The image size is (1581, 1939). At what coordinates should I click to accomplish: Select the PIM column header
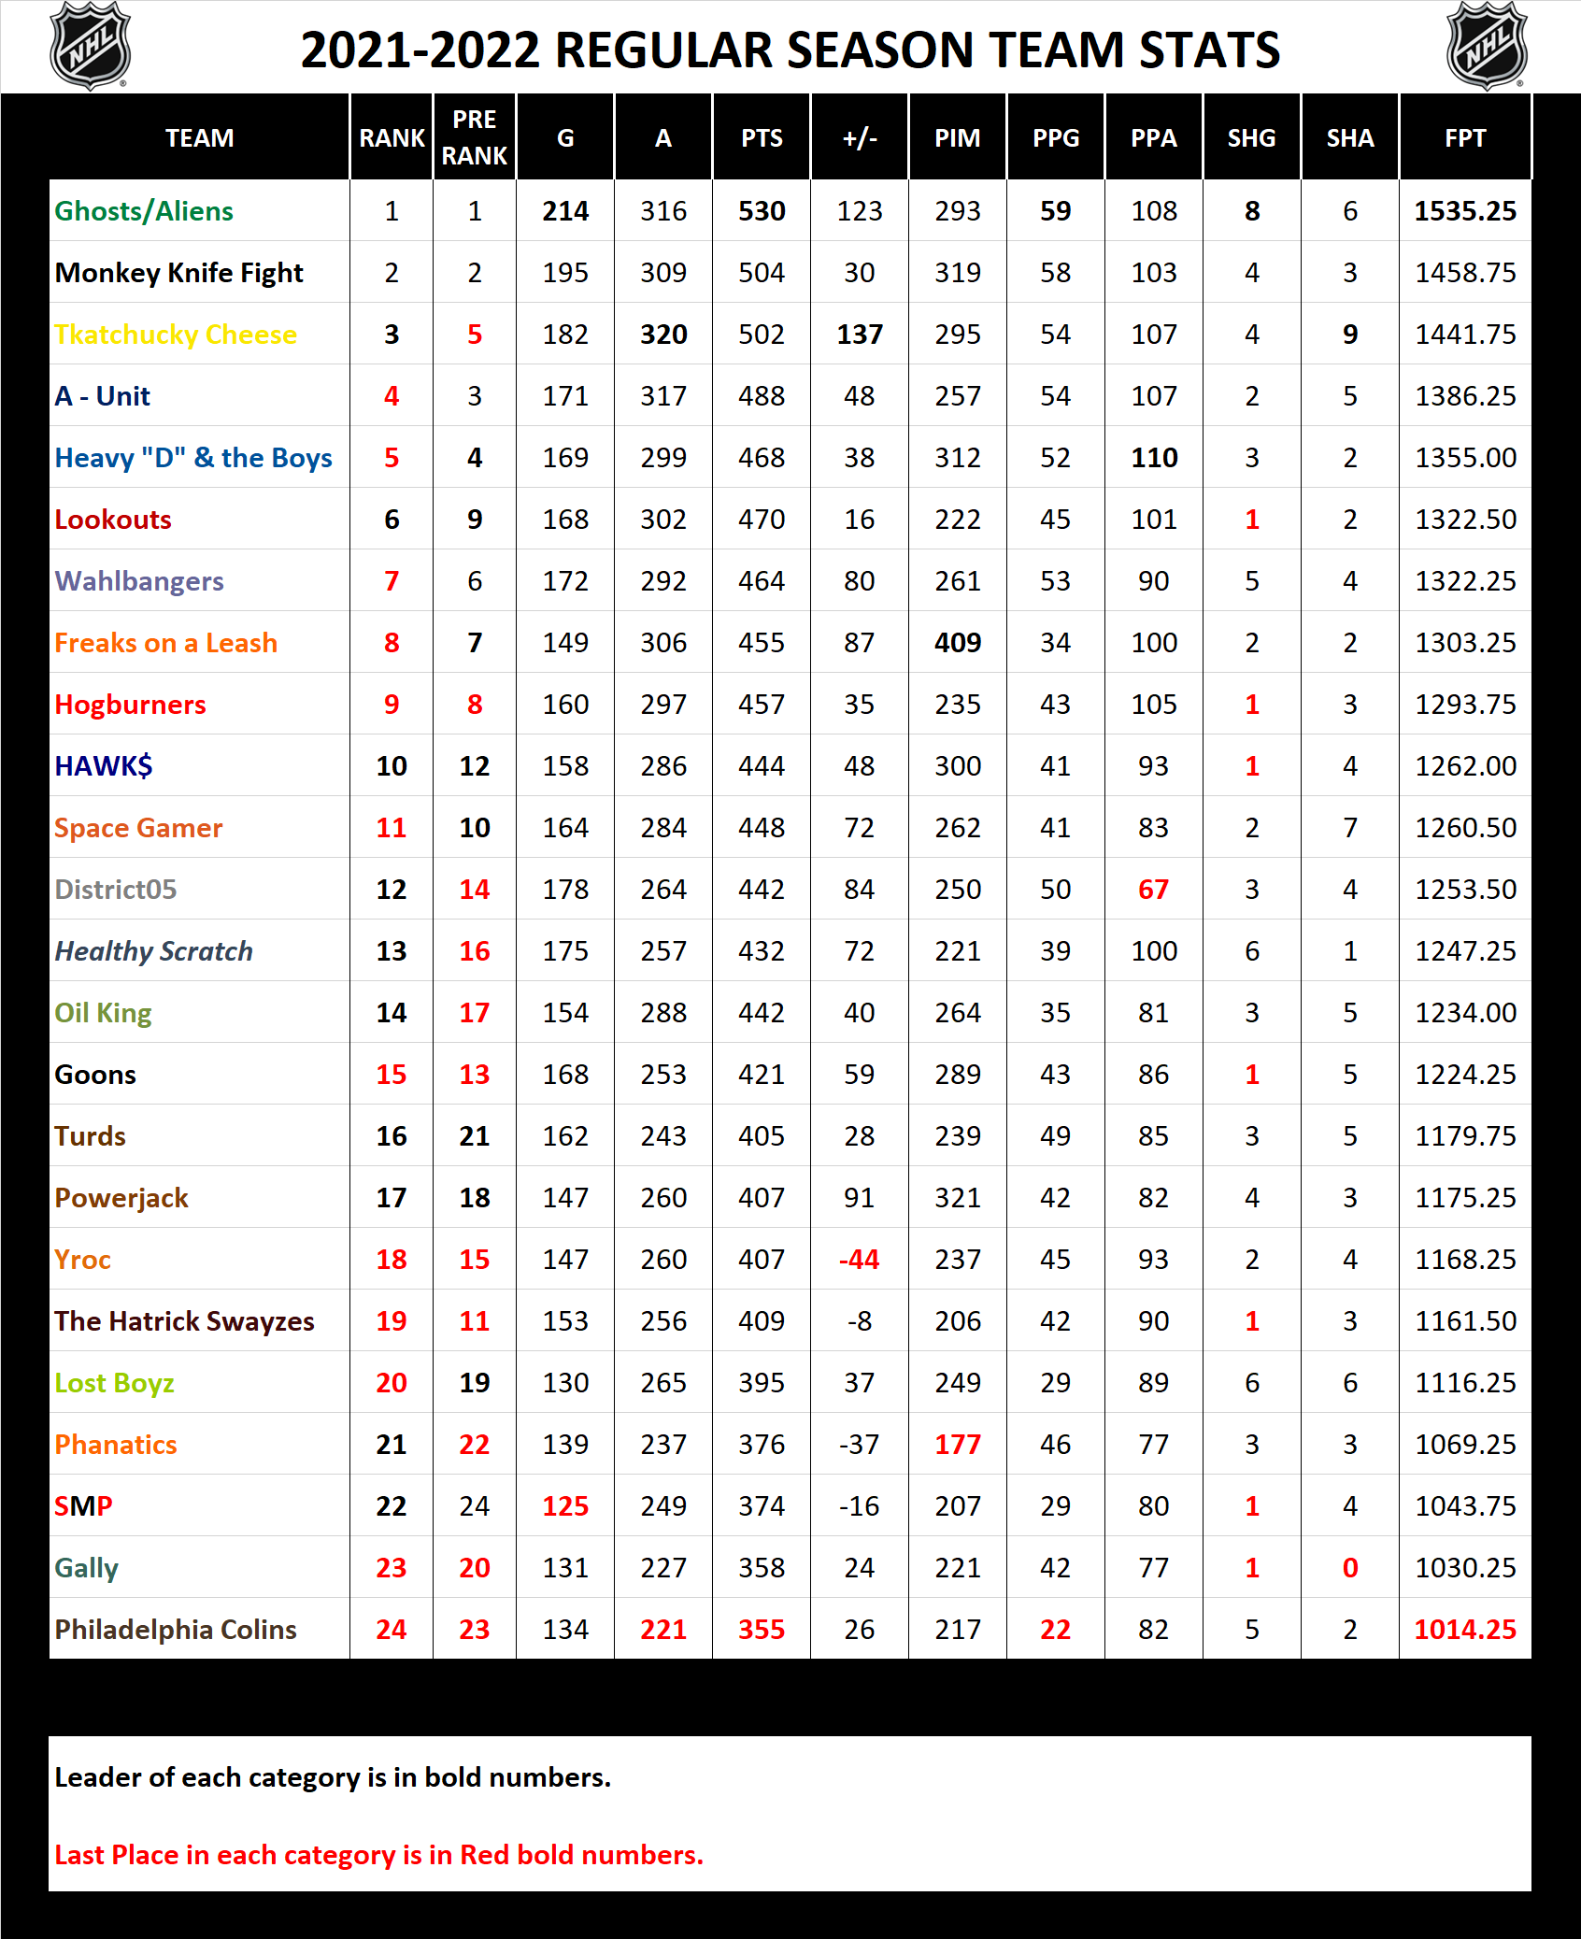tap(957, 137)
